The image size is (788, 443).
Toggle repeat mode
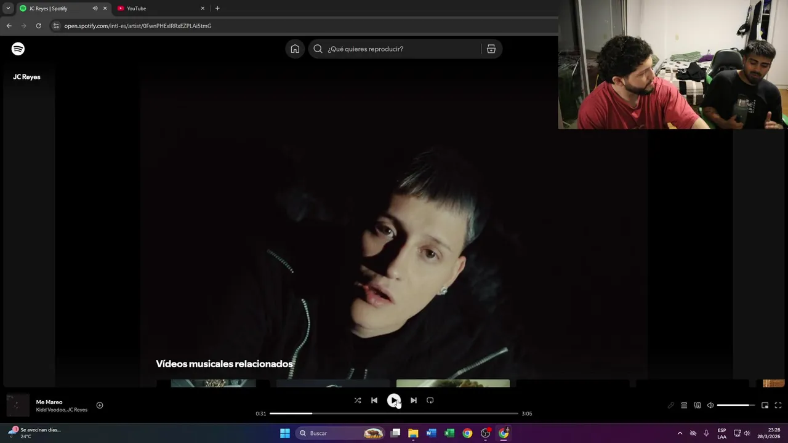430,401
